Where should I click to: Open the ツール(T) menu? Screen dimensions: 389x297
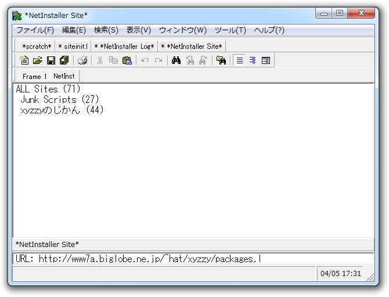point(230,30)
